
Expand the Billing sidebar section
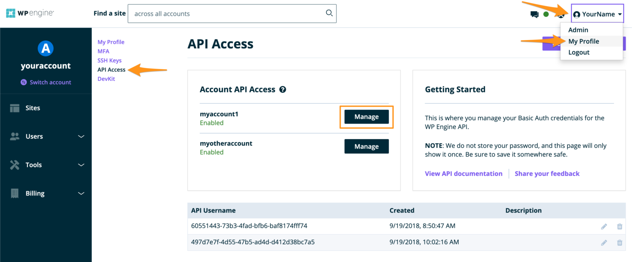pos(35,193)
